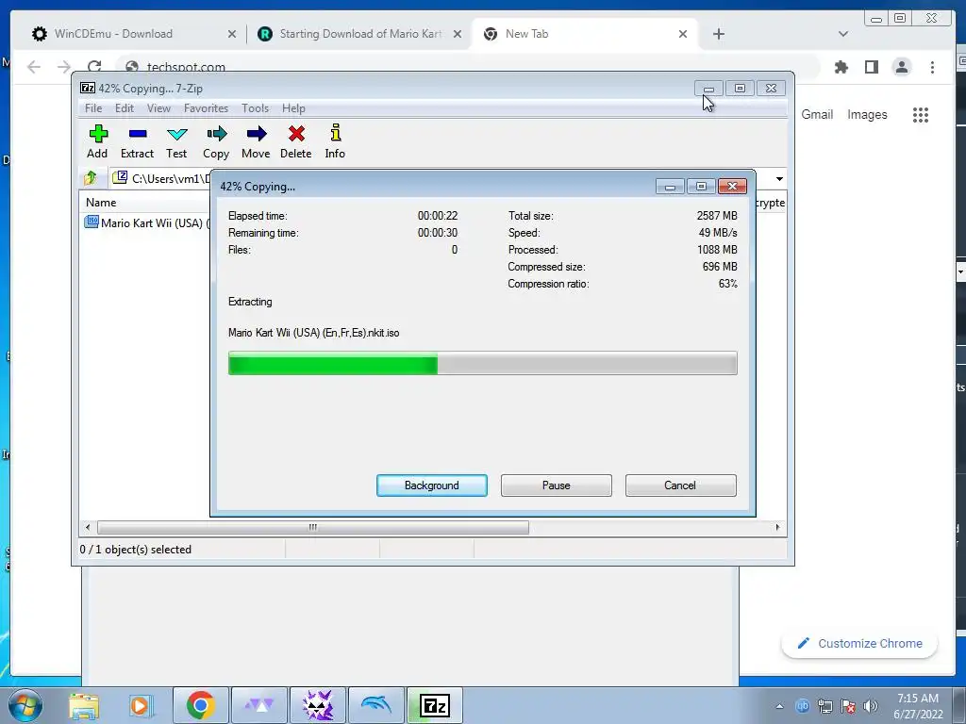Click the Extract toolbar icon
The width and height of the screenshot is (966, 724).
tap(137, 141)
